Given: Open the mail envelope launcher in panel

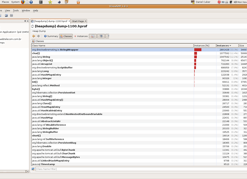Looking at the screenshot, I should (x=27, y=2).
